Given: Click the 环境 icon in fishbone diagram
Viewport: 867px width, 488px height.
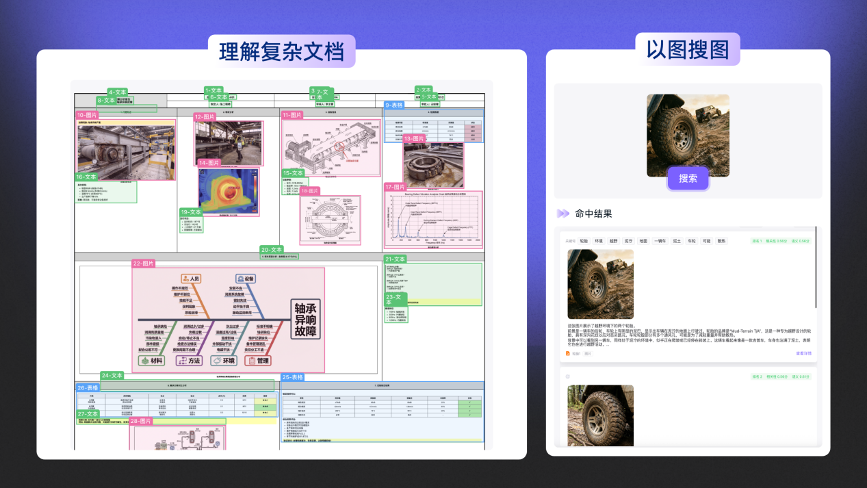Looking at the screenshot, I should [216, 361].
